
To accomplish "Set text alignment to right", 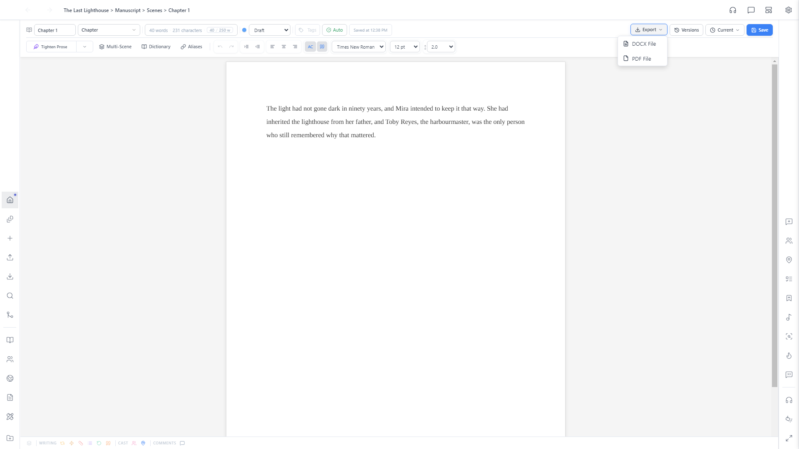I will pyautogui.click(x=295, y=47).
